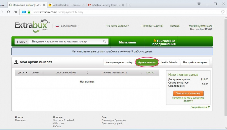Open the Помощь header link

pos(175,26)
